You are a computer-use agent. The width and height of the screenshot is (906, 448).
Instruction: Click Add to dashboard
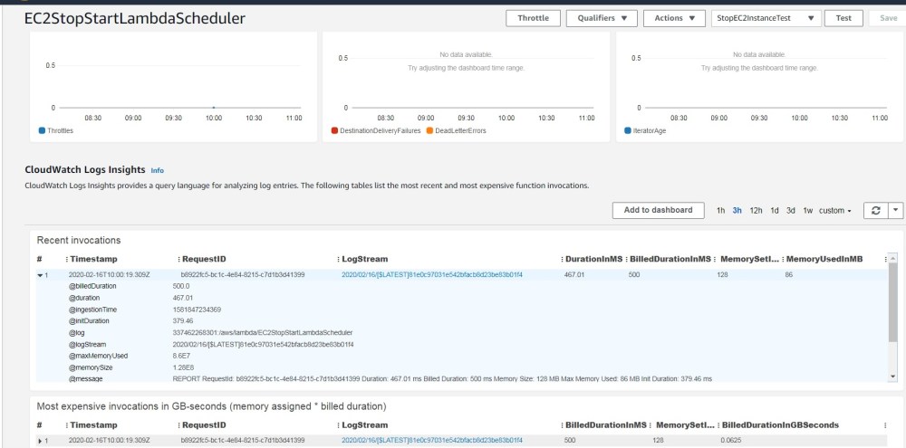tap(659, 210)
